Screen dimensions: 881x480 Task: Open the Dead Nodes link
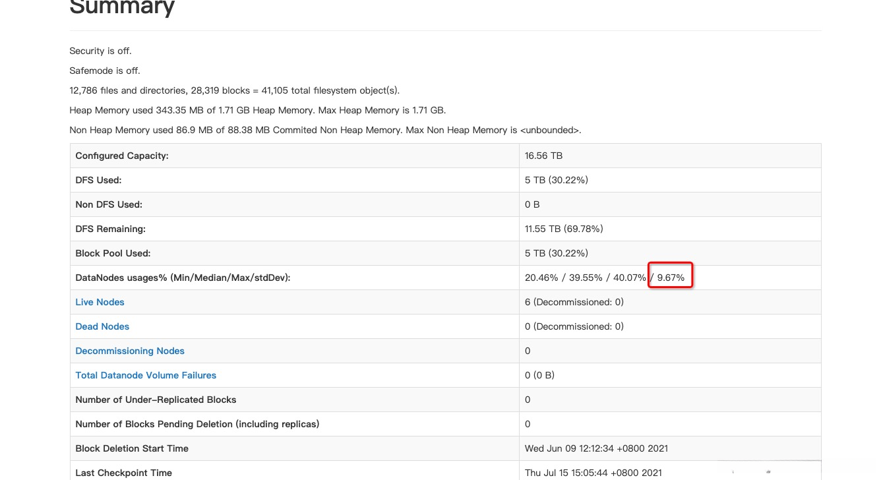(102, 326)
